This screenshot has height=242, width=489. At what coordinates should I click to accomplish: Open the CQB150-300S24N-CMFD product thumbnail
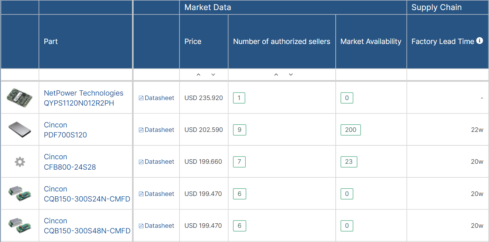(20, 194)
